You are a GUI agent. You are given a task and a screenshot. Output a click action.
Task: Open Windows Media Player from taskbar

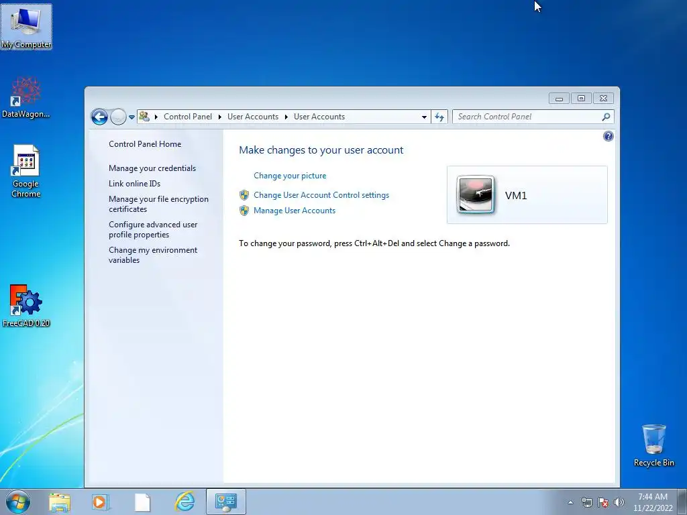101,502
